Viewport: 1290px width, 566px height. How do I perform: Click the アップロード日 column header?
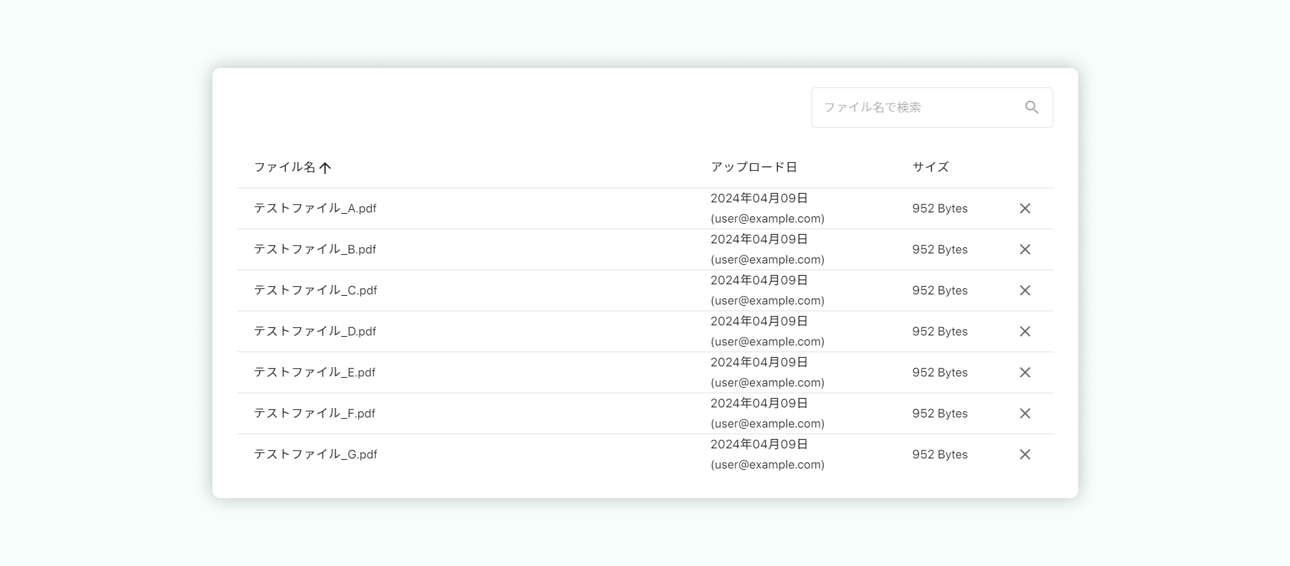pos(754,167)
